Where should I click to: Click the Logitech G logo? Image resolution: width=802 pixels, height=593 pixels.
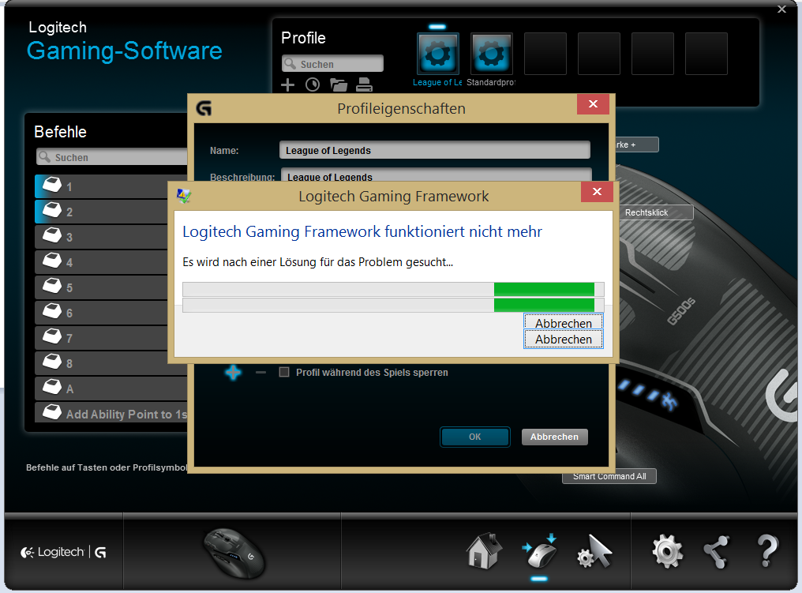pyautogui.click(x=63, y=552)
